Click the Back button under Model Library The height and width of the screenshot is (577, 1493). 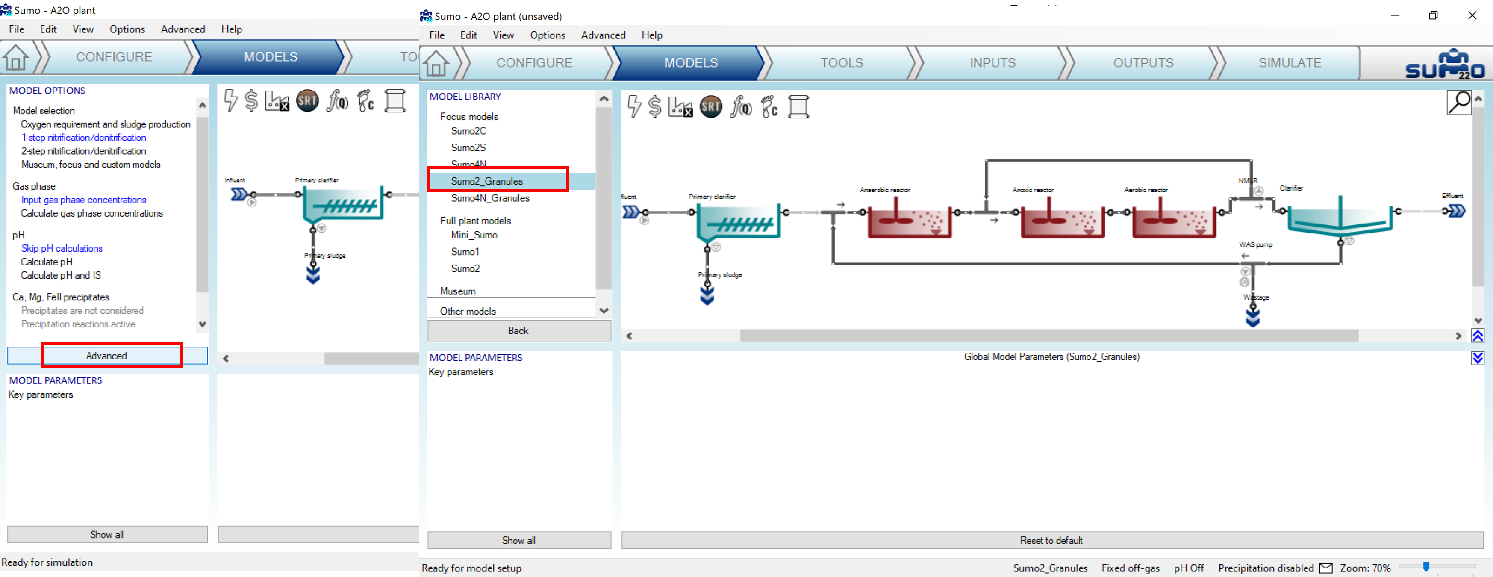click(x=519, y=330)
